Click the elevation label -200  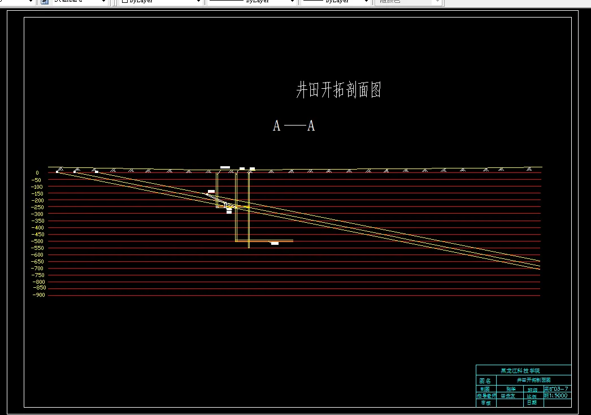37,200
